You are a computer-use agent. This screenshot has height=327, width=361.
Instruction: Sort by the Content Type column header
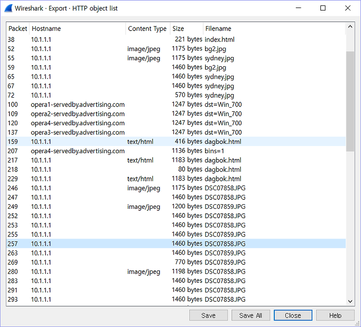[x=148, y=29]
